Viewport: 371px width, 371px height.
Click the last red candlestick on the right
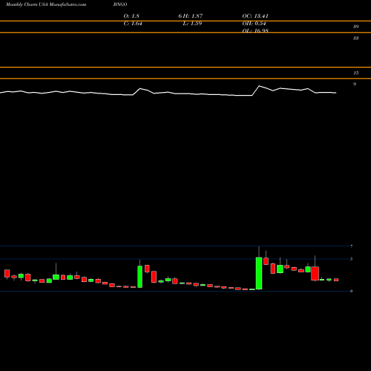point(336,280)
